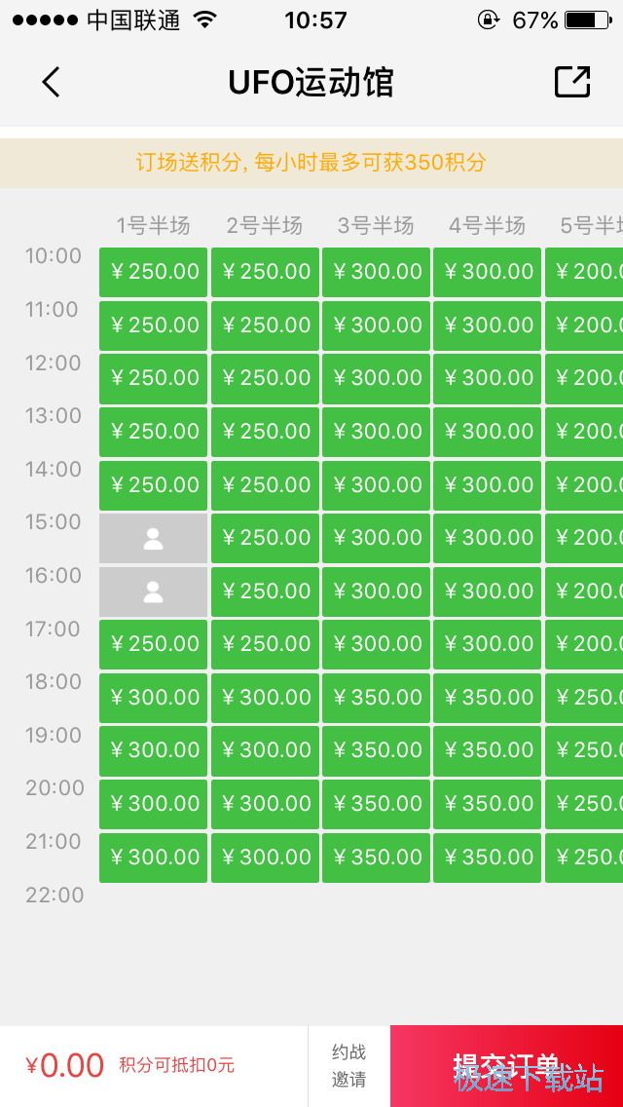Tap the rotation lock status icon

(x=489, y=20)
